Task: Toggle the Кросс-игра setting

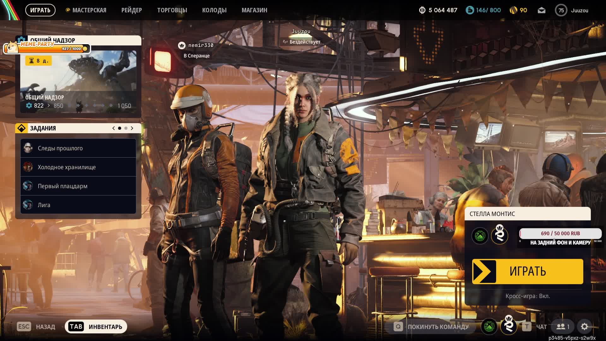Action: [x=527, y=296]
